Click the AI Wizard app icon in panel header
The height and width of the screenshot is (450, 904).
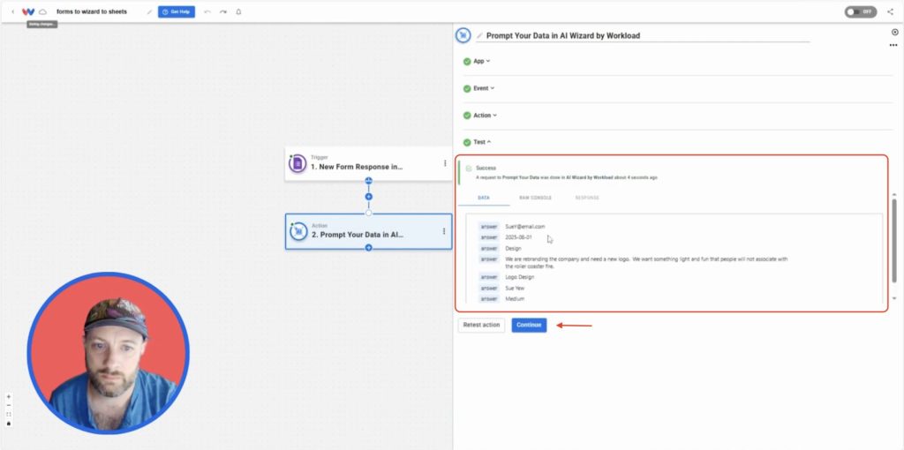[463, 35]
